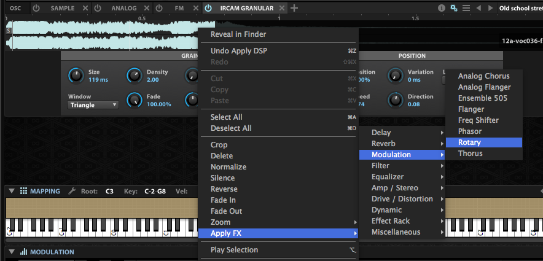Screen dimensions: 543x261
Task: Switch to the ANALOG tab
Action: pyautogui.click(x=124, y=9)
